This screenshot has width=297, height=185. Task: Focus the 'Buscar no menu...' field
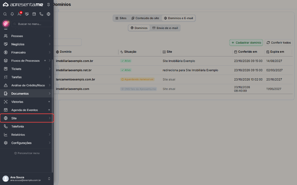[x=32, y=24]
